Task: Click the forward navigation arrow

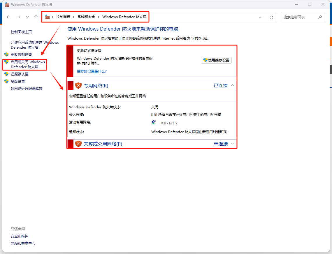Action: point(19,17)
